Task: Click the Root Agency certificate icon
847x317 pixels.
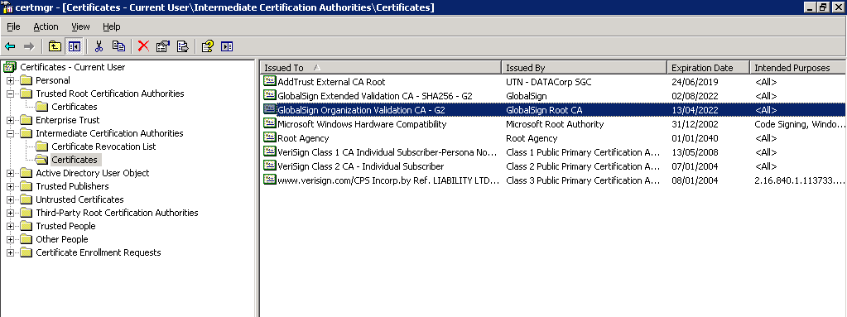Action: pos(269,137)
